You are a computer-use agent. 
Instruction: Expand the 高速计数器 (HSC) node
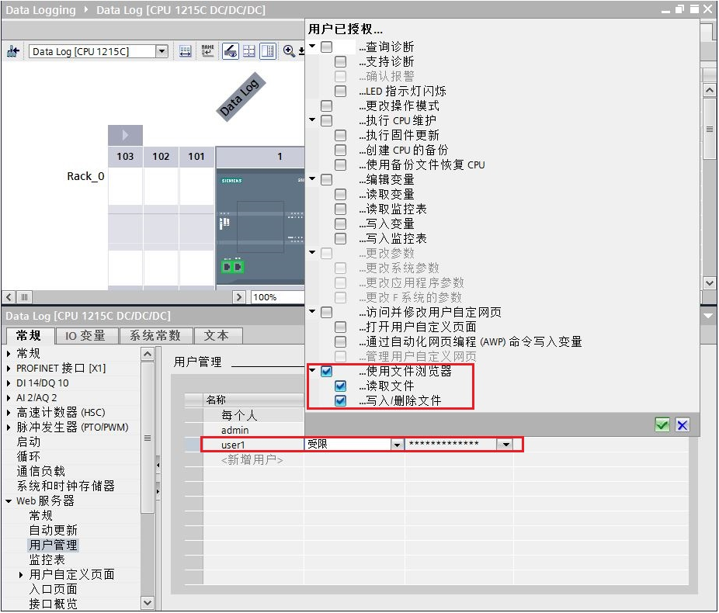coord(9,413)
